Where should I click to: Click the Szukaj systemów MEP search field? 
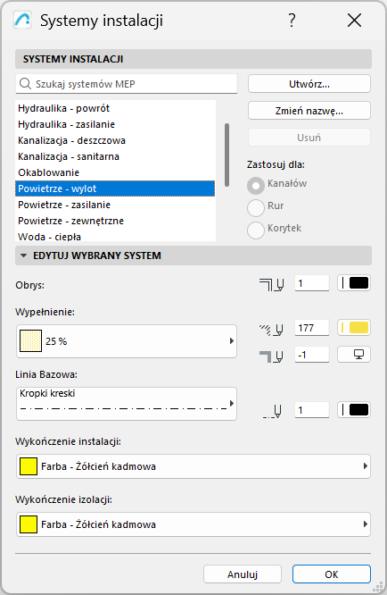coord(127,83)
